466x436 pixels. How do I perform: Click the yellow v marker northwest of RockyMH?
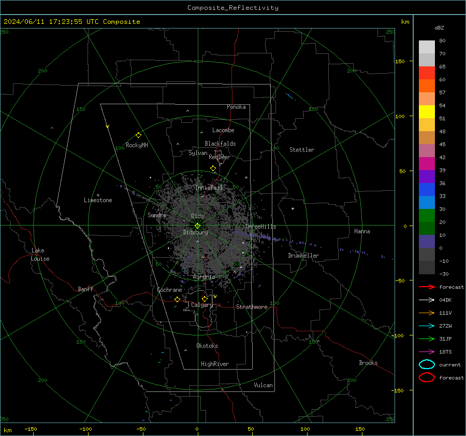coord(108,126)
